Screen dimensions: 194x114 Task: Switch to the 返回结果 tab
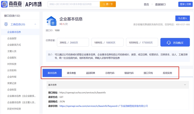(90, 73)
